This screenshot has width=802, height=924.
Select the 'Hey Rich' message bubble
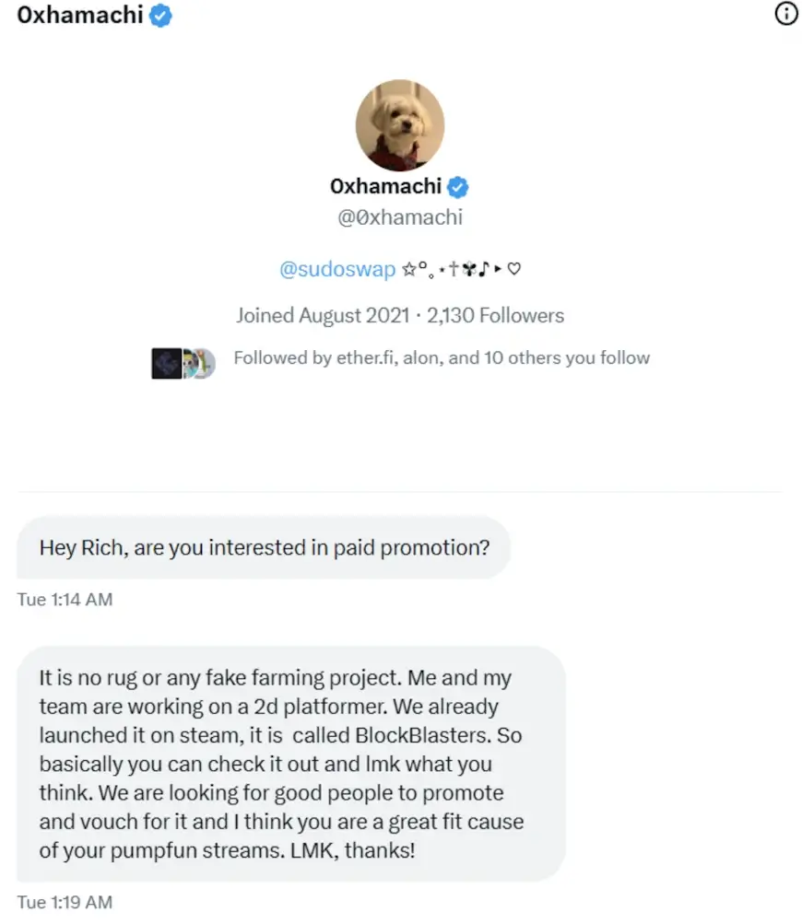(x=264, y=547)
